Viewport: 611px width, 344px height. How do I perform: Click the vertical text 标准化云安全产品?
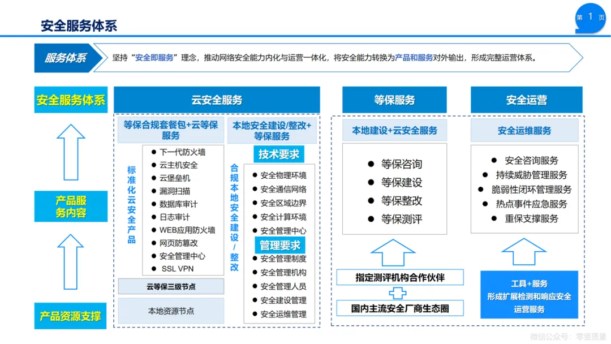click(131, 204)
